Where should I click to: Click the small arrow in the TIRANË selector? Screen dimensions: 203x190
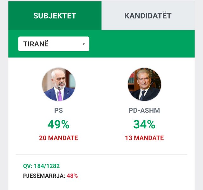84,44
